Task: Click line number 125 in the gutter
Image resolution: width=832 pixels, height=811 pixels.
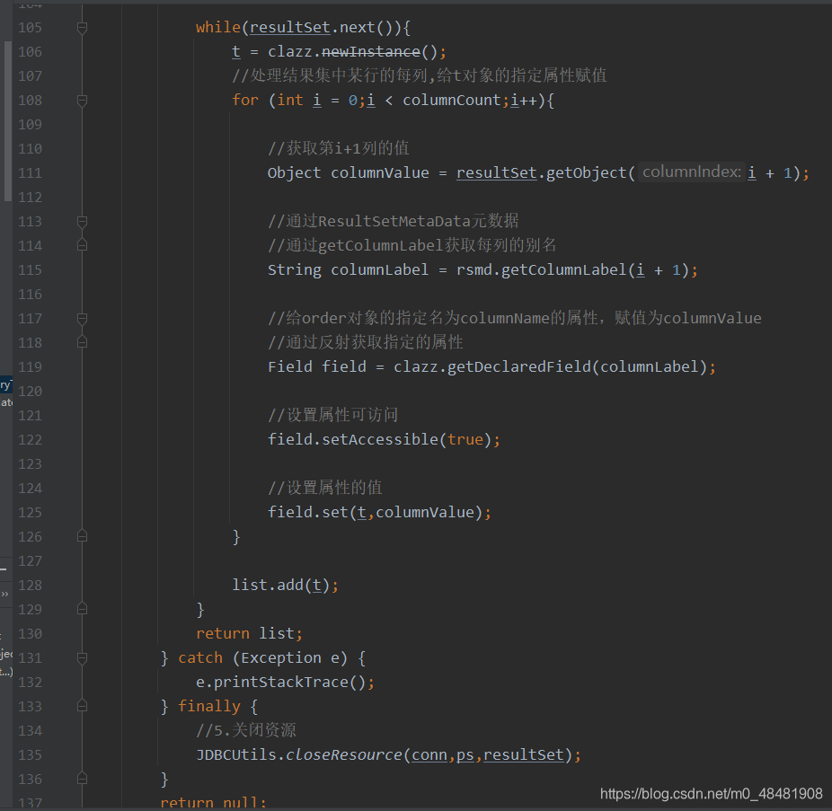Action: click(x=30, y=513)
